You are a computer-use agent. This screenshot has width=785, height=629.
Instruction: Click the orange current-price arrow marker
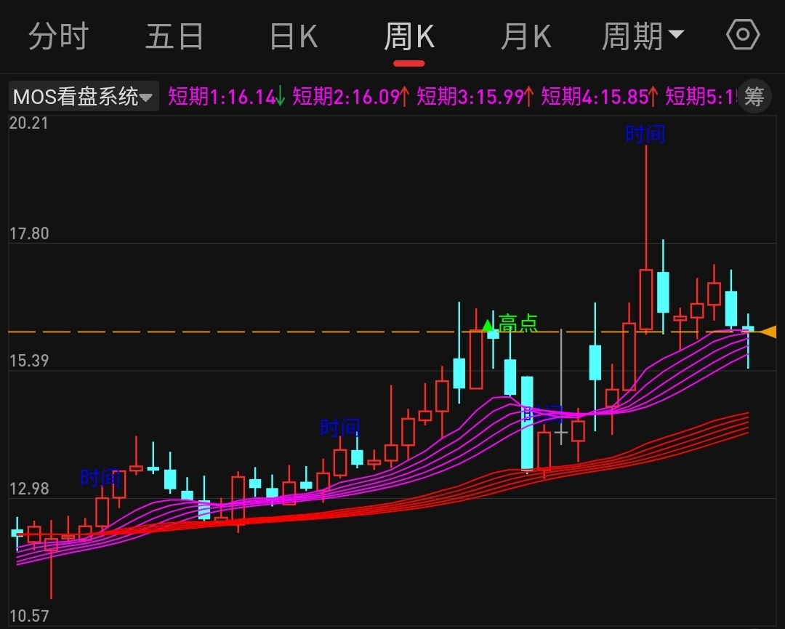768,332
